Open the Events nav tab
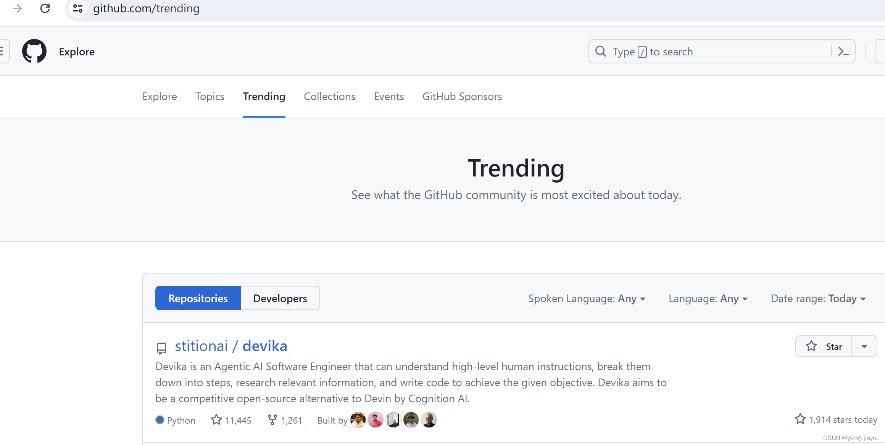The image size is (885, 445). pos(389,96)
